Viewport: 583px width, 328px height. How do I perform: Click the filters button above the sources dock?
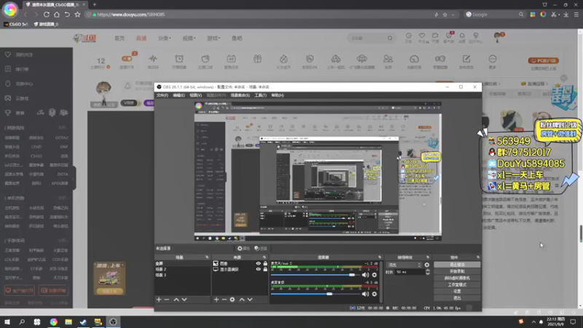[261, 249]
